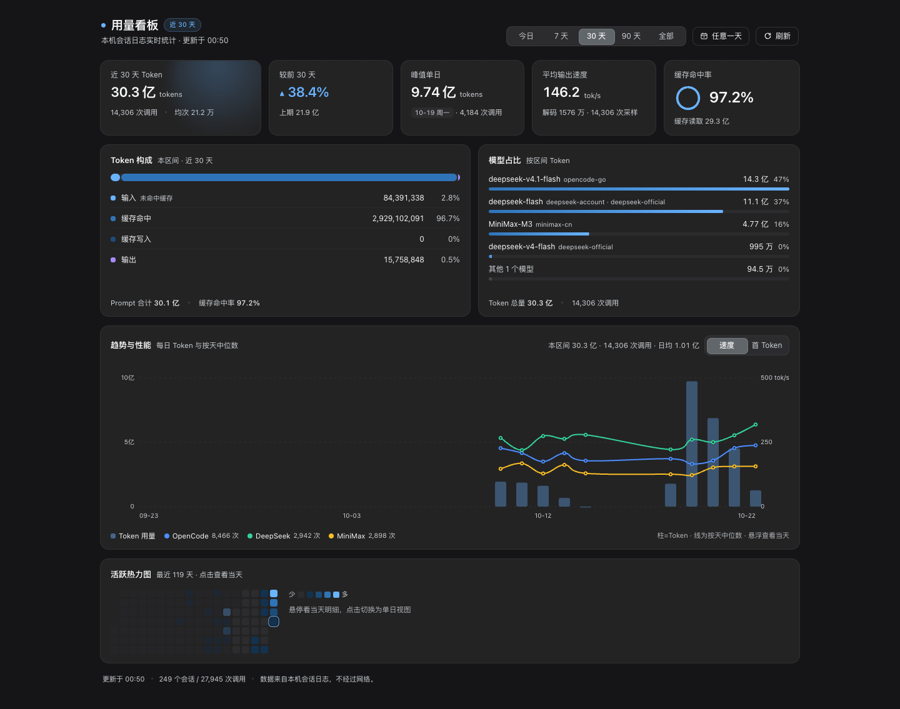
Task: Click the 15,758,848 output value
Action: coord(404,260)
